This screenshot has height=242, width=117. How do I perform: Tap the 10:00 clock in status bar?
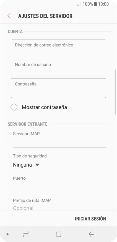point(103,4)
